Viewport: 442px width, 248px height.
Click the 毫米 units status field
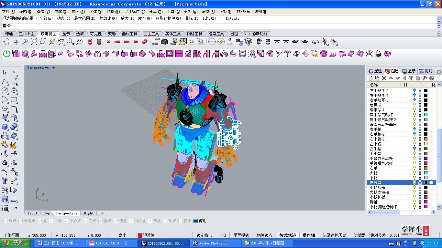coord(122,235)
